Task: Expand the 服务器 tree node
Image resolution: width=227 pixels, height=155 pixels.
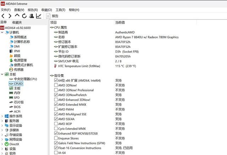Action: (2, 121)
